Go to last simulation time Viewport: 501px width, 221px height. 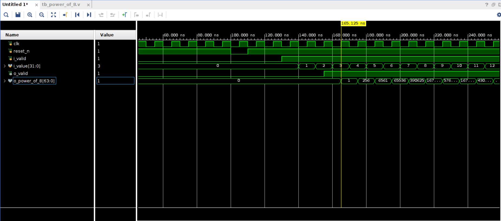[89, 15]
